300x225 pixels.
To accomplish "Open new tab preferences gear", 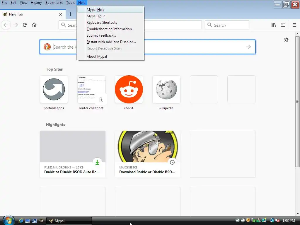I will (x=286, y=40).
